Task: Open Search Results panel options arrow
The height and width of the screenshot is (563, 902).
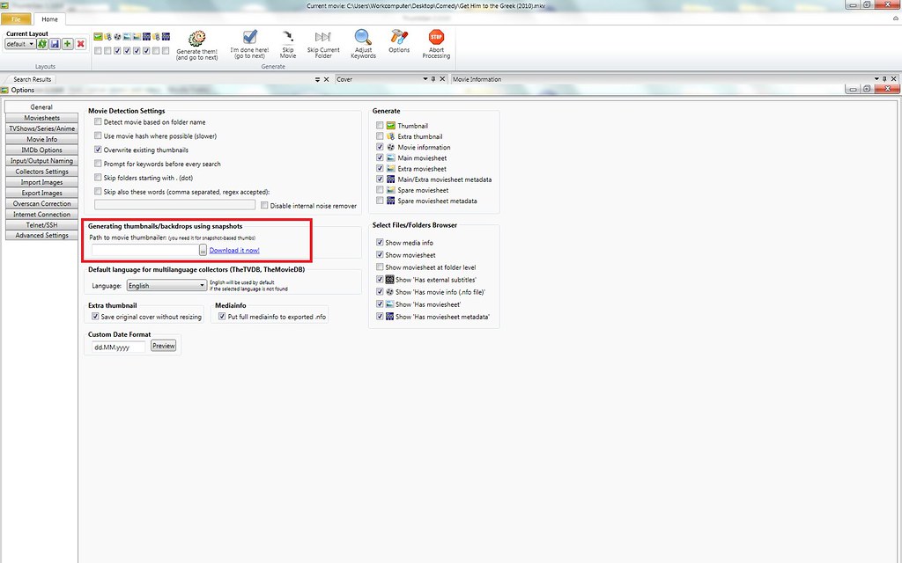Action: (x=317, y=79)
